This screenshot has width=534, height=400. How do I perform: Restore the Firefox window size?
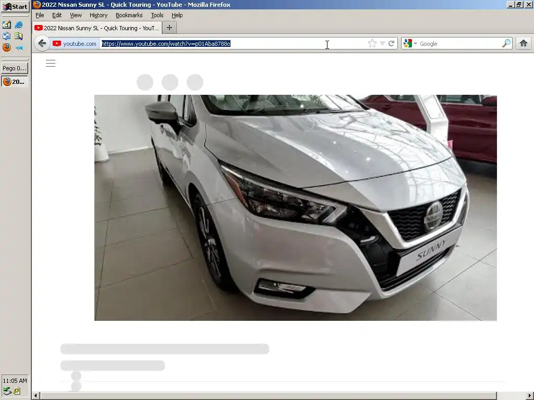tap(519, 4)
